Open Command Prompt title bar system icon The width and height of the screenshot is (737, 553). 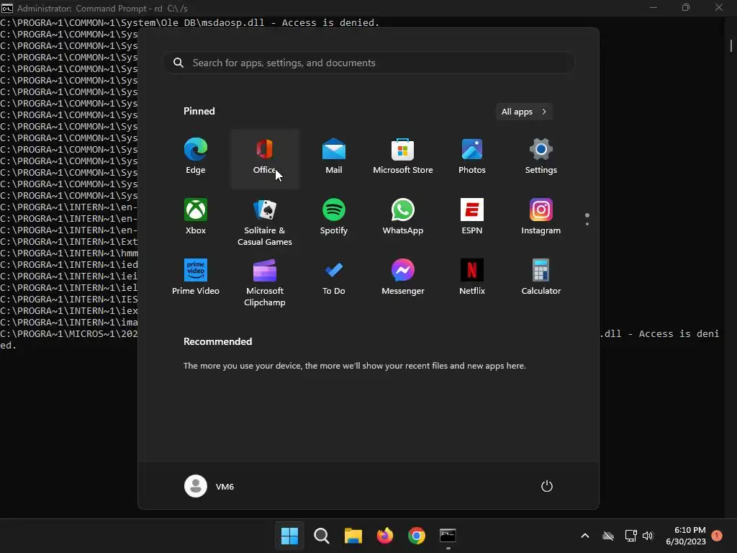(6, 8)
